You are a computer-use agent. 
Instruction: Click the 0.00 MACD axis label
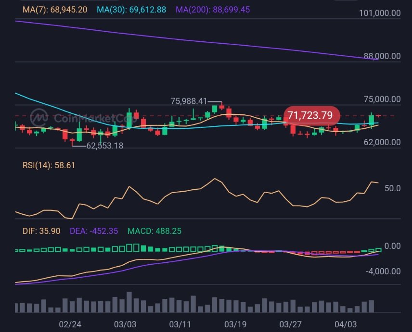pos(393,246)
